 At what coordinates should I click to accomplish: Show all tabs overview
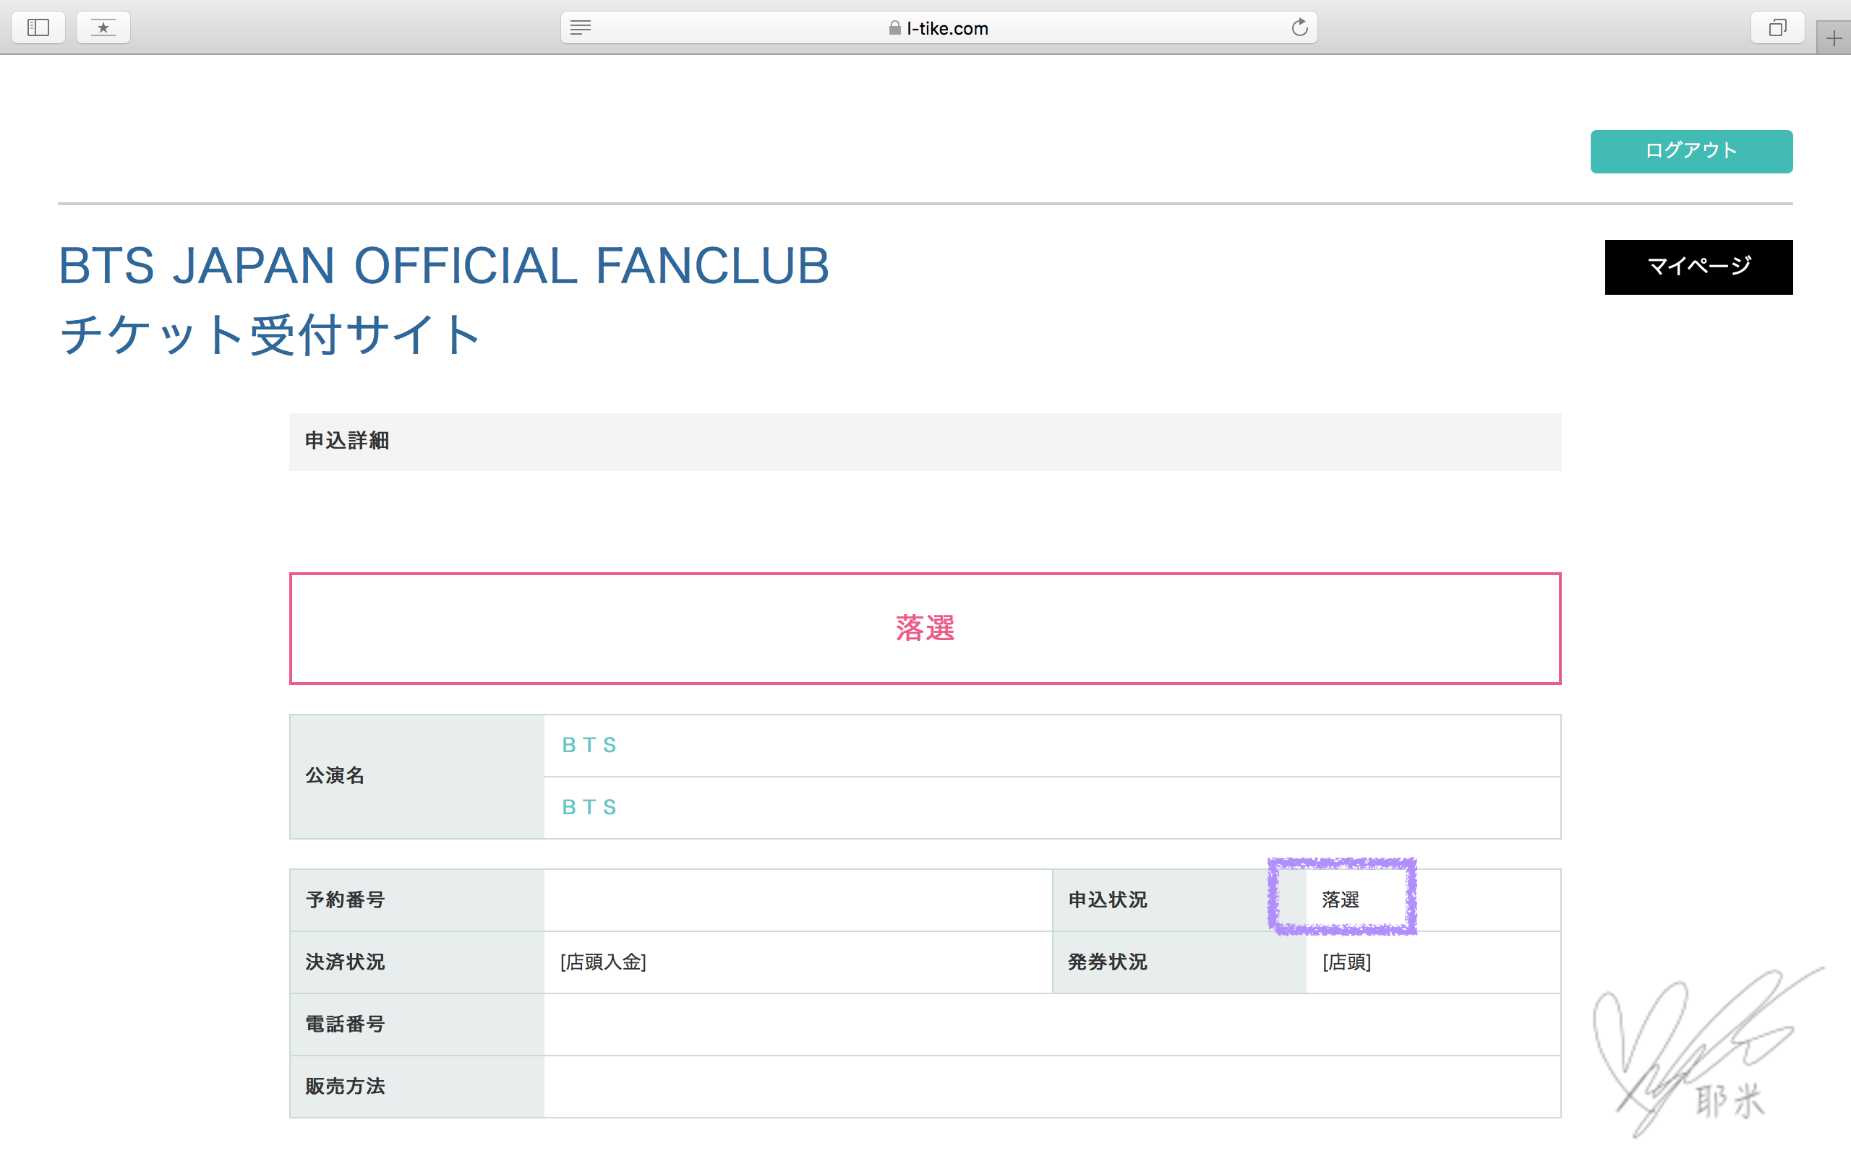(x=1777, y=28)
